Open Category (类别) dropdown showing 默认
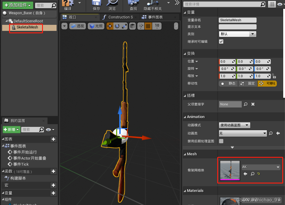This screenshot has height=205, width=285. tap(237, 34)
